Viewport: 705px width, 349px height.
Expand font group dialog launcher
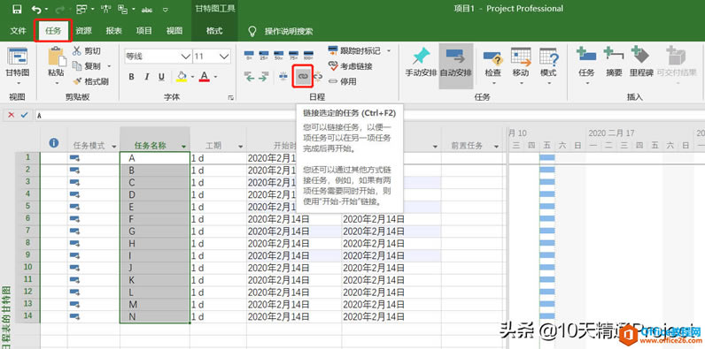point(230,97)
